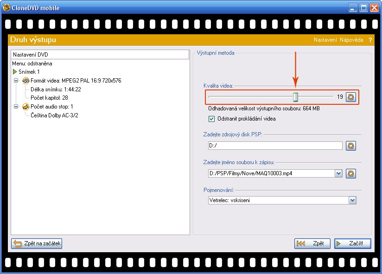Click the Kvalita videa slider handle
This screenshot has width=382, height=274.
295,97
